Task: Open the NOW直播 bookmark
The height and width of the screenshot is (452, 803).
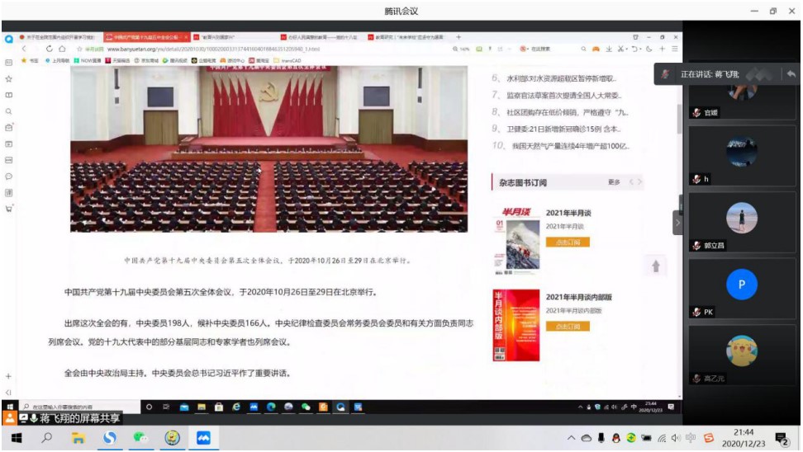Action: [87, 60]
